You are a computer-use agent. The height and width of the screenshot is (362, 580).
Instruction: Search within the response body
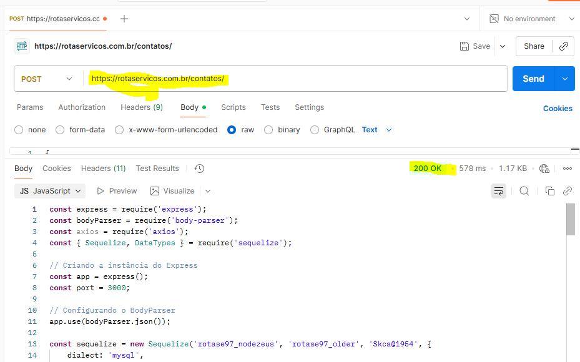point(524,191)
